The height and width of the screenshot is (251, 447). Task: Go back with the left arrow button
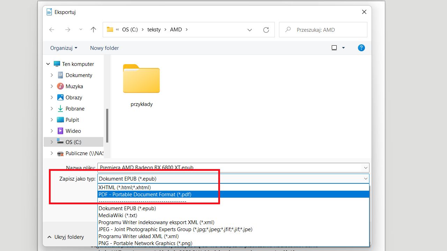click(x=52, y=30)
